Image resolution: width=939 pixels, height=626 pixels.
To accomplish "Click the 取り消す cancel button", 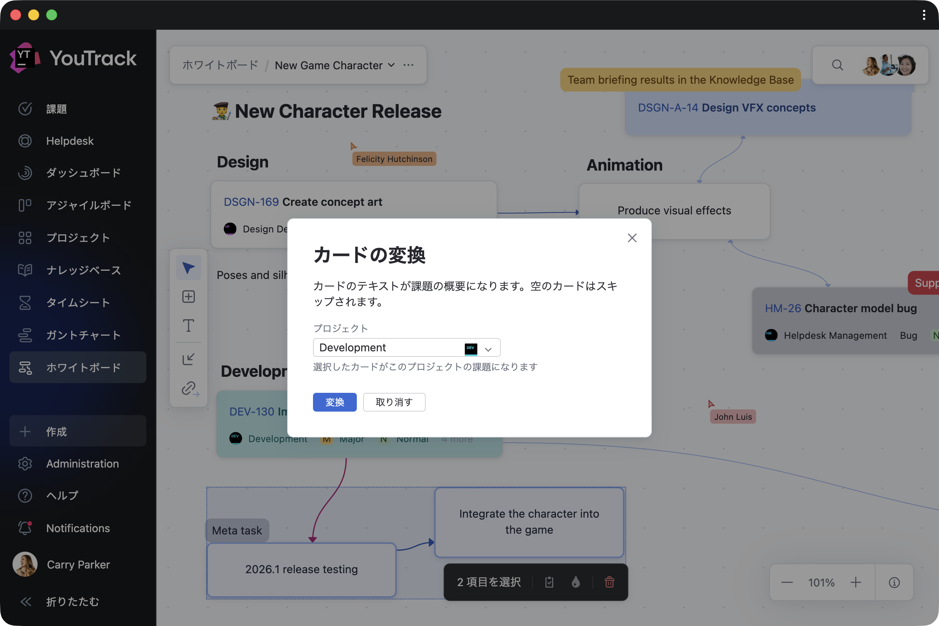I will pyautogui.click(x=394, y=402).
